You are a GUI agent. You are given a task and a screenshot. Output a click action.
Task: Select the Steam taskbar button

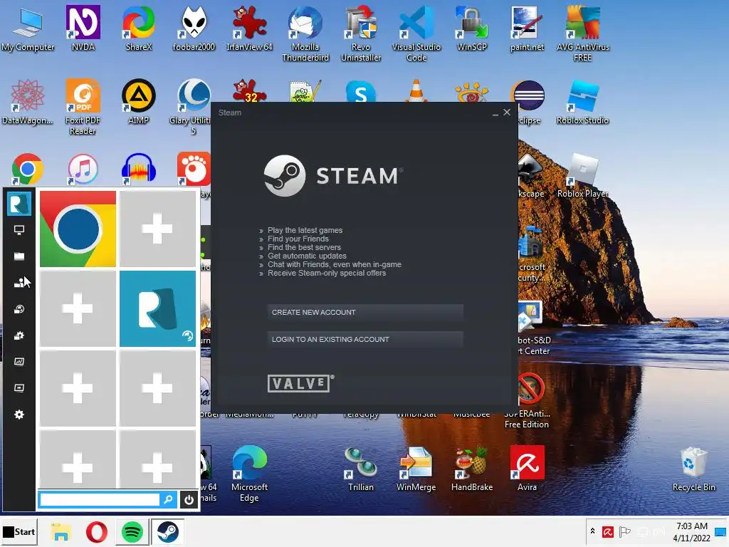point(167,531)
